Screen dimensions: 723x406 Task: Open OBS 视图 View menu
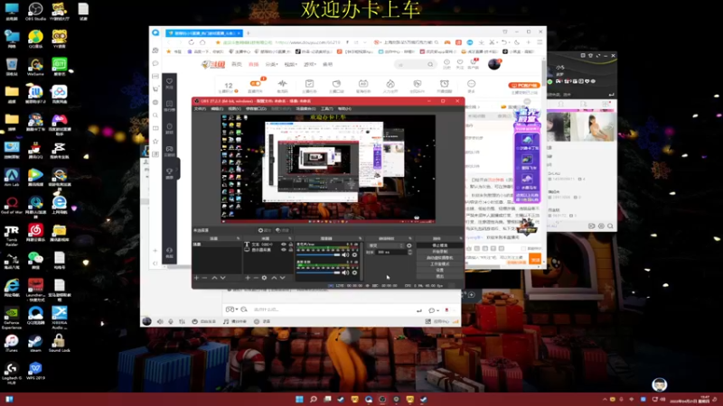(234, 108)
